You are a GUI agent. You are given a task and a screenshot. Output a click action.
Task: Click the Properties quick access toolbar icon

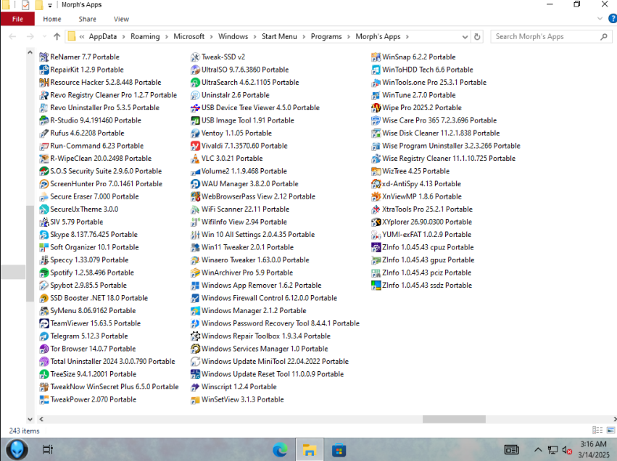tap(25, 5)
